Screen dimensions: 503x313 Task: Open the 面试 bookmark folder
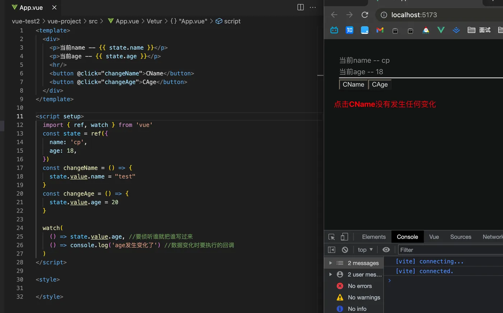click(x=479, y=30)
